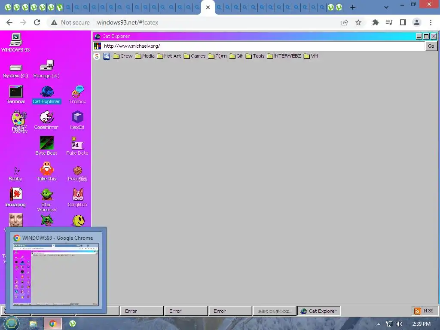This screenshot has width=440, height=330.
Task: Open the Puke Data icon
Action: [77, 146]
